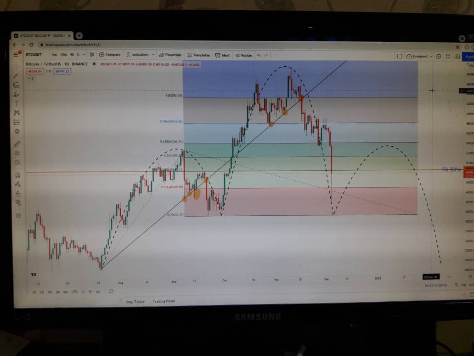Set the date range to 3M
The width and height of the screenshot is (474, 356).
pyautogui.click(x=57, y=292)
